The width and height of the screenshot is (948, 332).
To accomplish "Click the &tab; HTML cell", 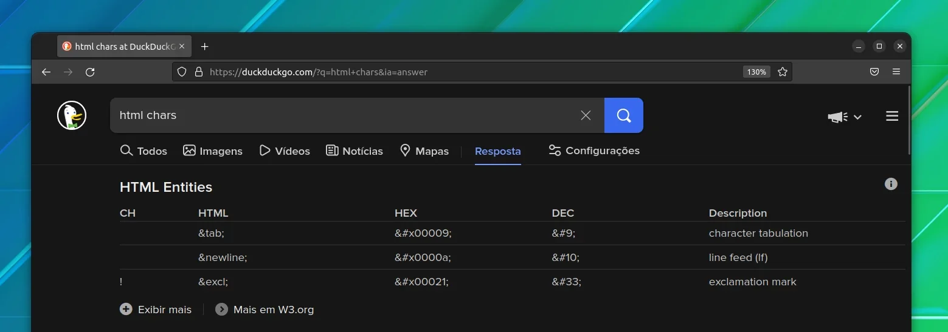I will [212, 233].
